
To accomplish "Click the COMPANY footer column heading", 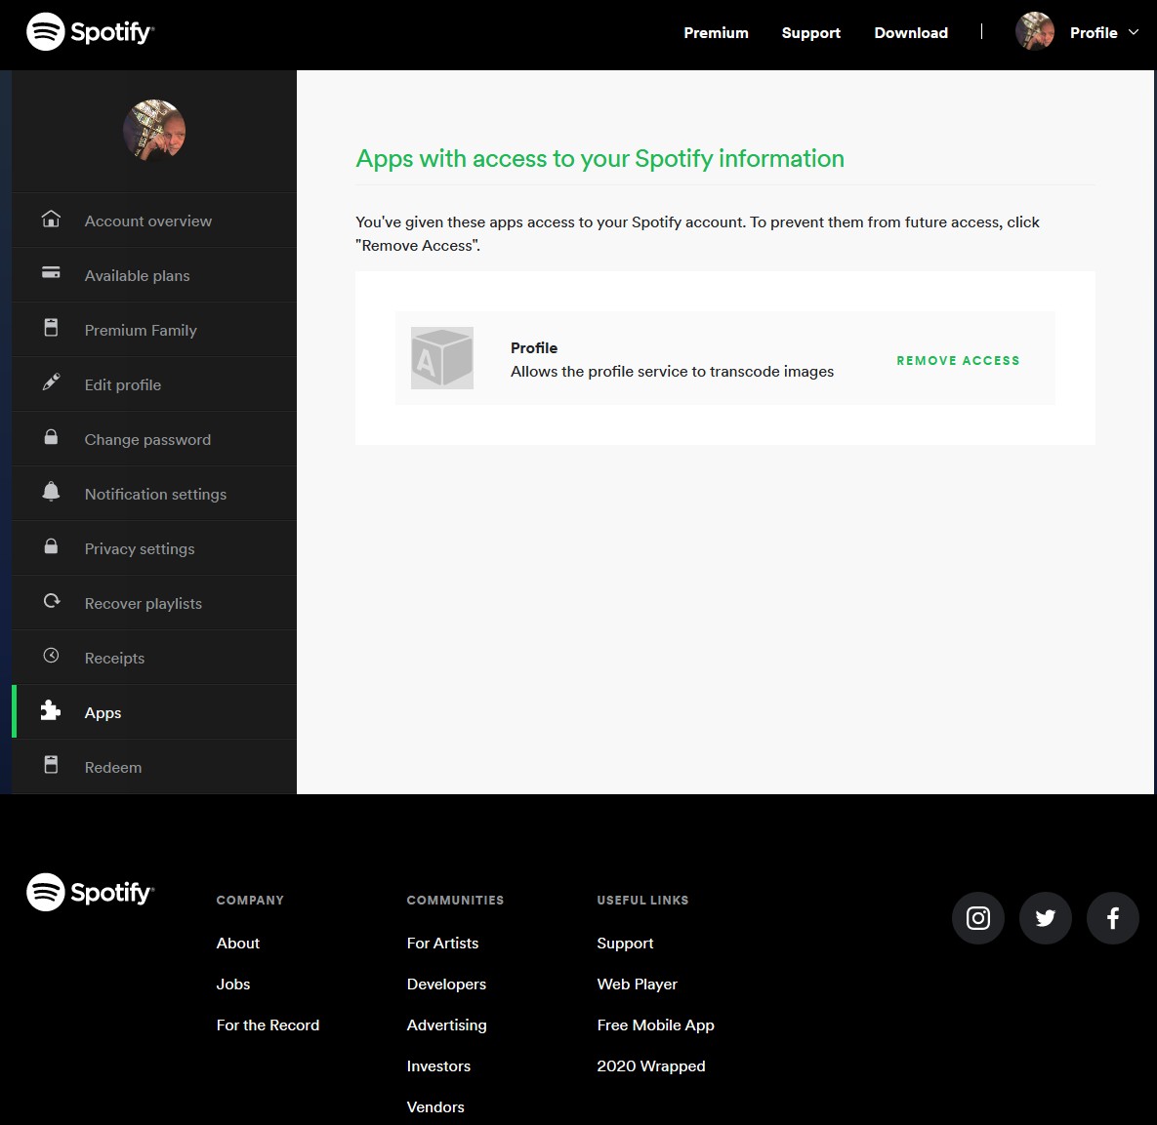I will pos(250,901).
